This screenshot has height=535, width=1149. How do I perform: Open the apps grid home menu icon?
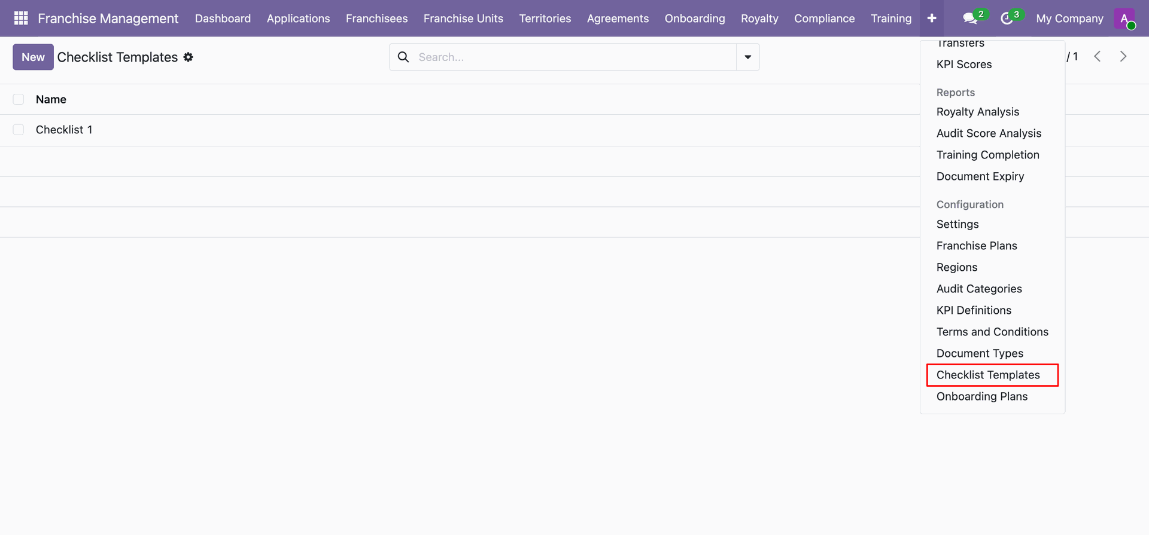[x=21, y=18]
